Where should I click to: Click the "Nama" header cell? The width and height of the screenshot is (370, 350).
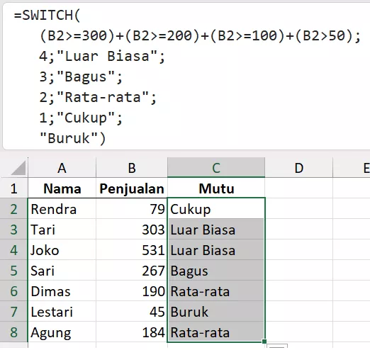62,188
